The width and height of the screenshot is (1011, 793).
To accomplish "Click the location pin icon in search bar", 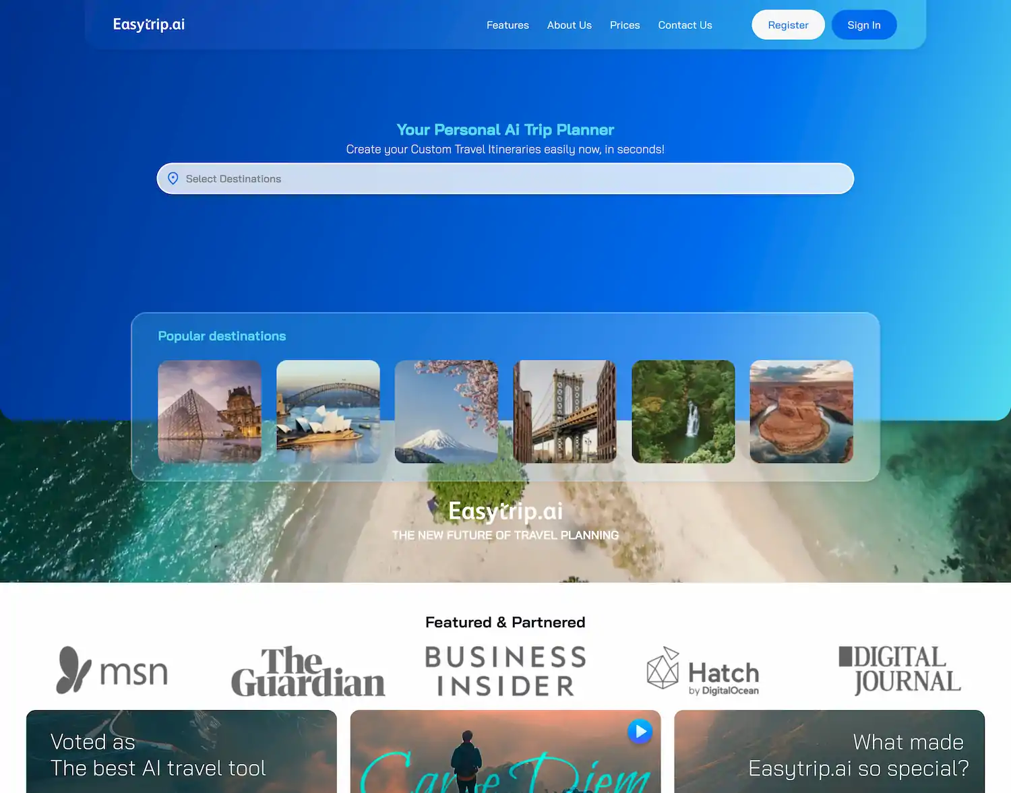I will point(173,178).
